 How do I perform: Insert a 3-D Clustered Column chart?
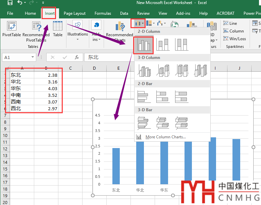(143, 71)
